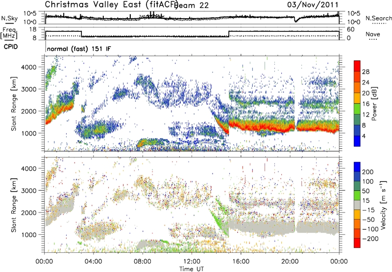392x272 pixels.
Task: Click the '20:00' time tick label
Action: pos(290,262)
